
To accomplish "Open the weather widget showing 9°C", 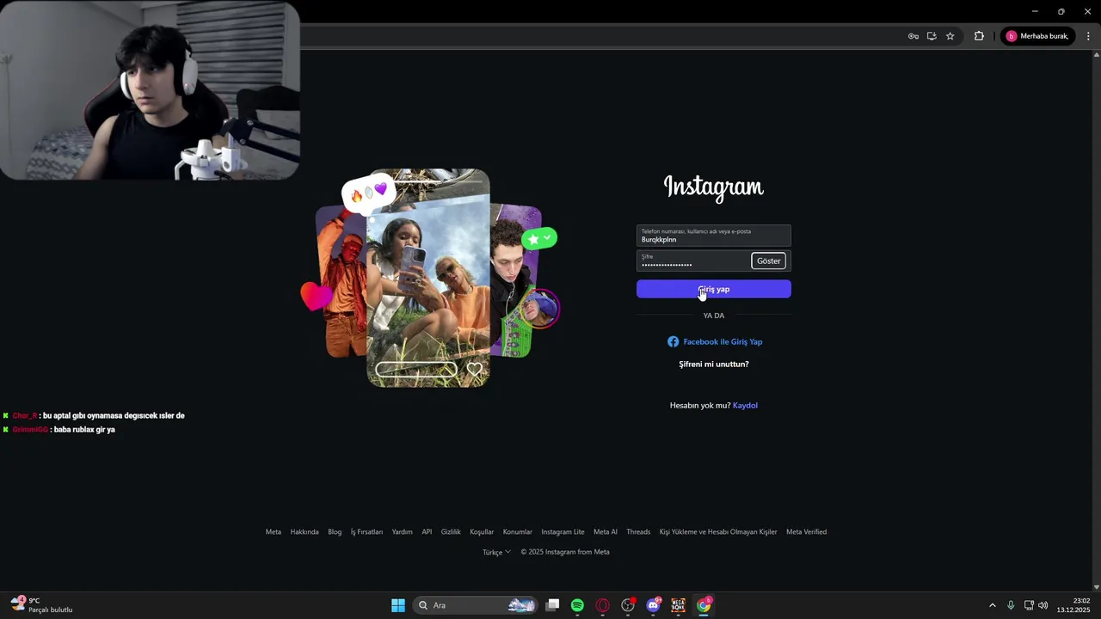I will pyautogui.click(x=41, y=605).
